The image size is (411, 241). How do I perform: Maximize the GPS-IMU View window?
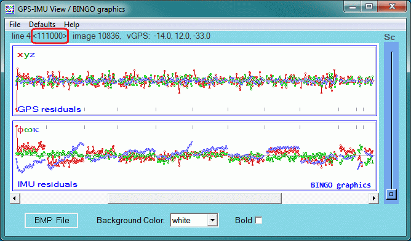pos(369,7)
